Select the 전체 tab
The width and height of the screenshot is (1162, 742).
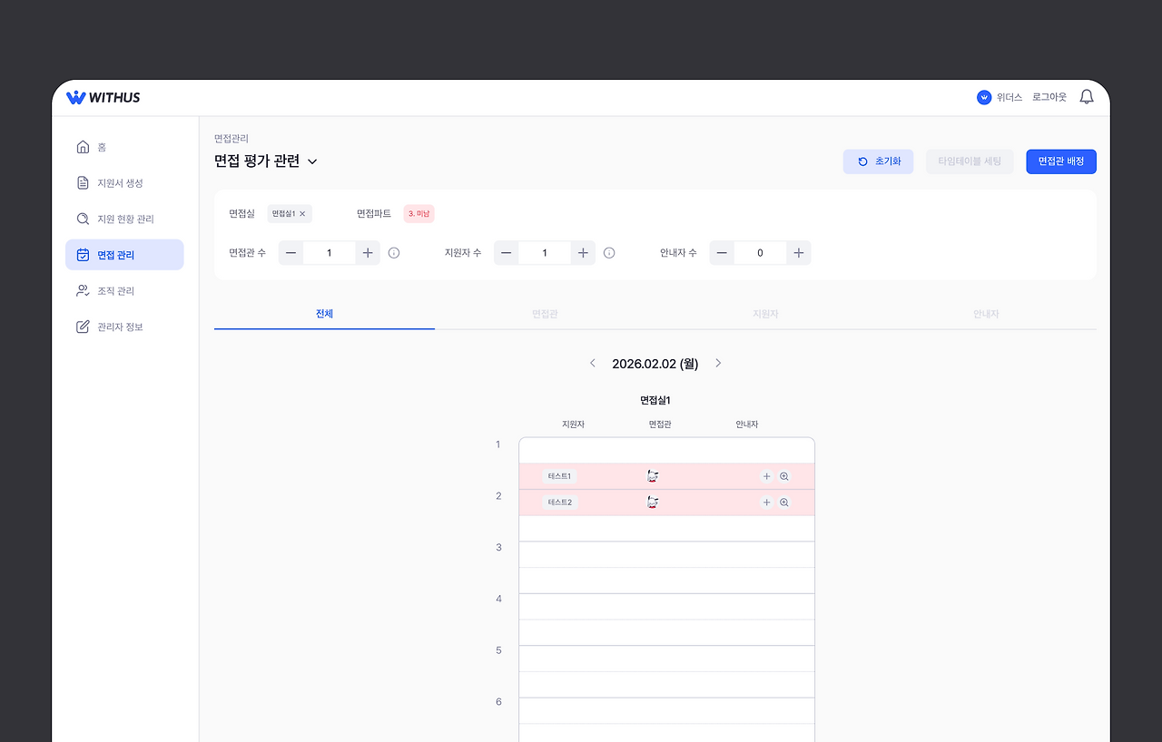[x=324, y=314]
